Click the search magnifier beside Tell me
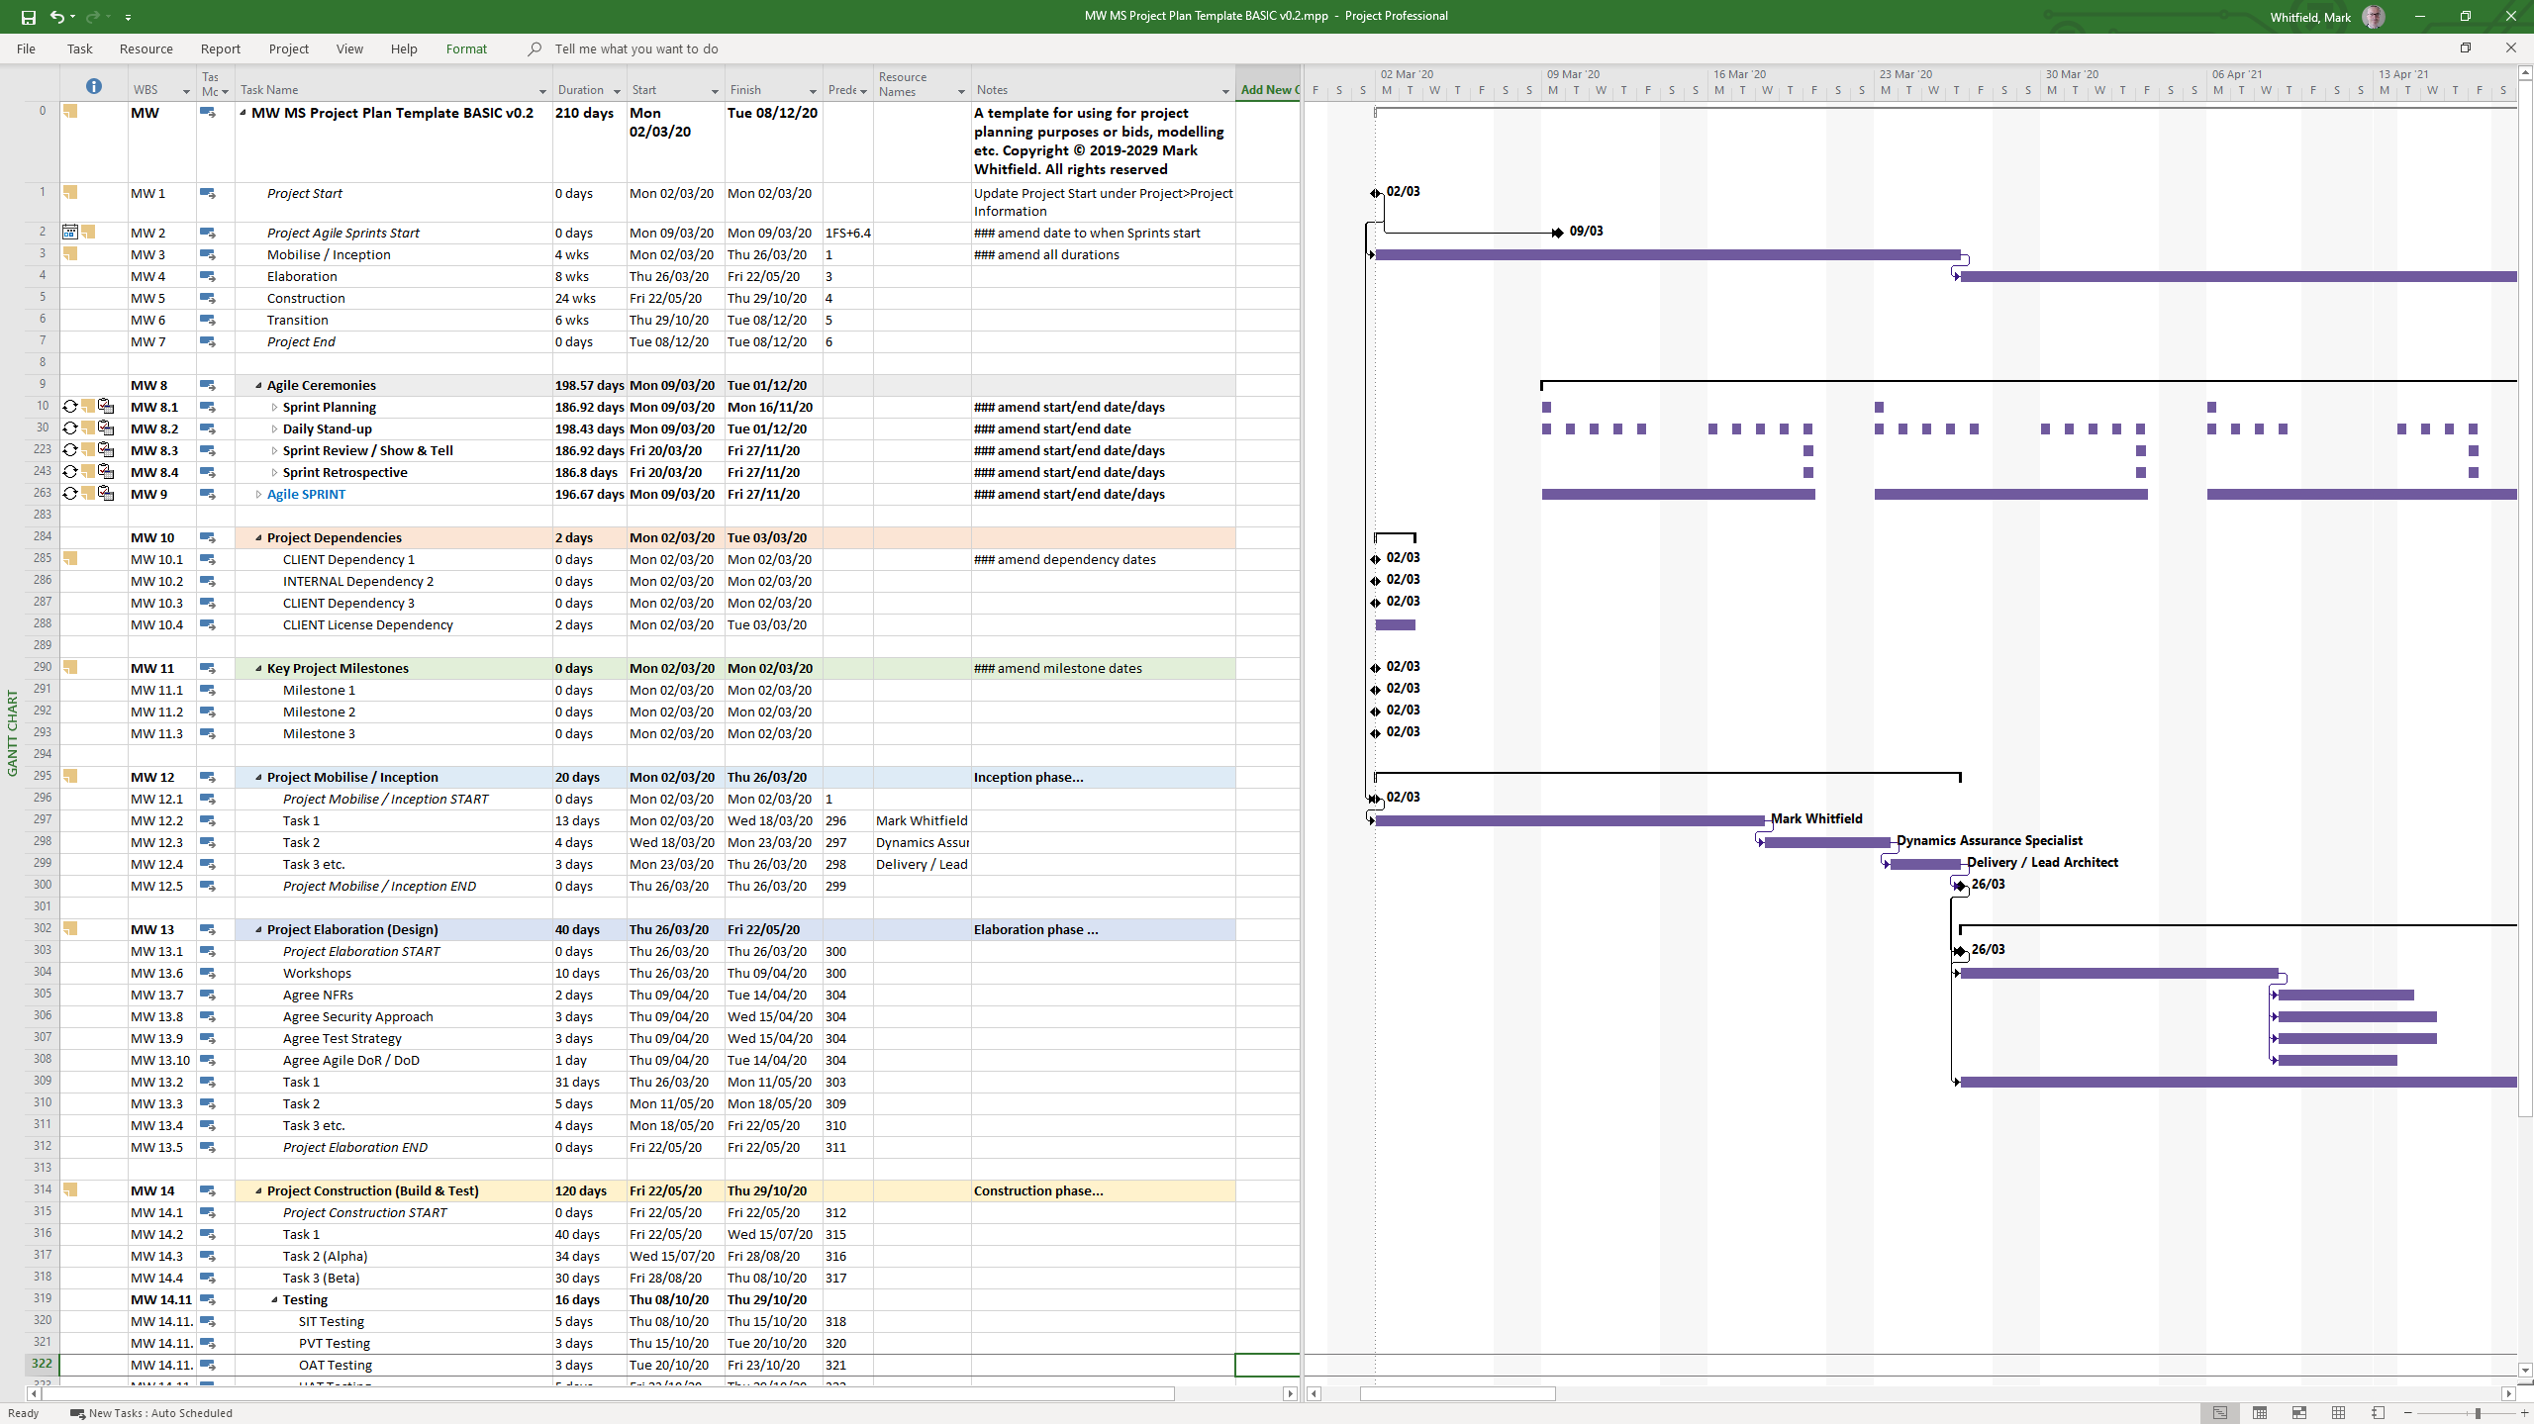2534x1425 pixels. [x=535, y=48]
